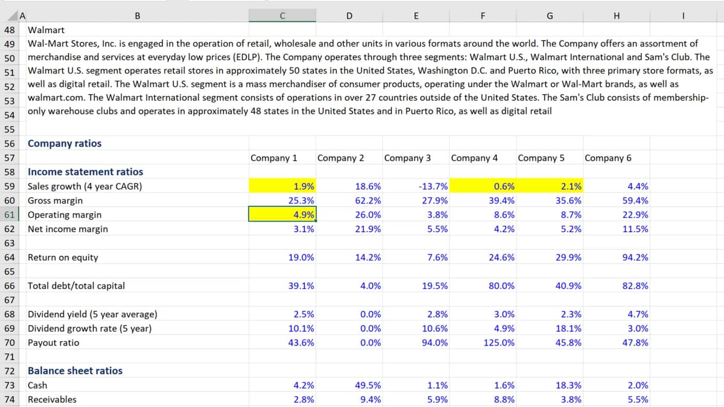
Task: Select row 66 header
Action: point(9,286)
